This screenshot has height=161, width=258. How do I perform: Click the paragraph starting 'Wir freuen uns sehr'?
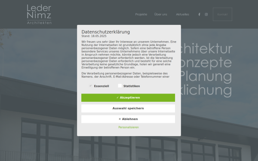pos(129,55)
